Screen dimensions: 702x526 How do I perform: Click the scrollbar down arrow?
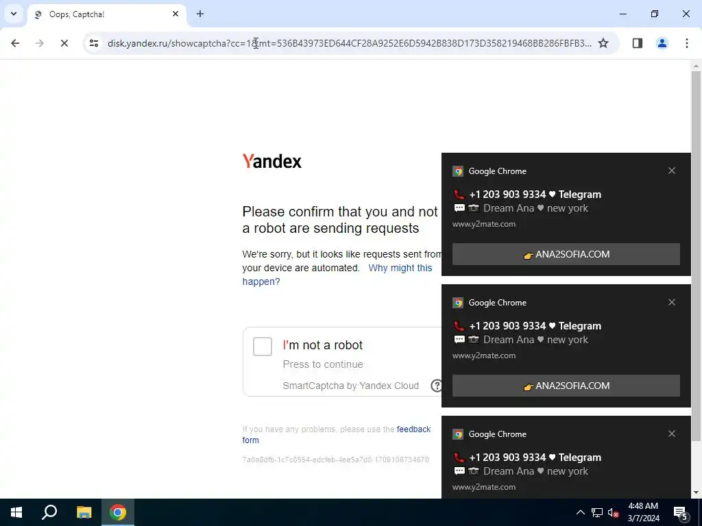pos(696,493)
